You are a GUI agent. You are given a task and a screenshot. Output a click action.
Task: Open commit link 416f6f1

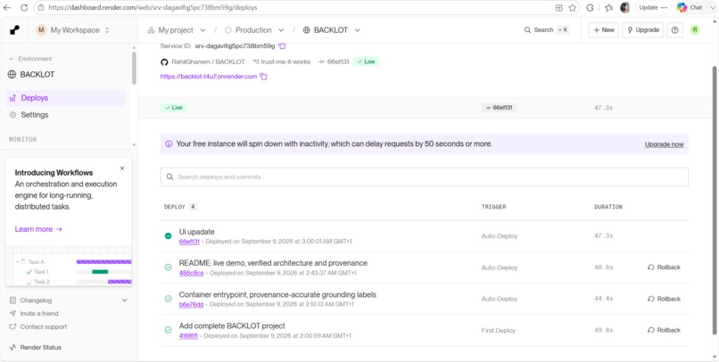click(x=188, y=336)
